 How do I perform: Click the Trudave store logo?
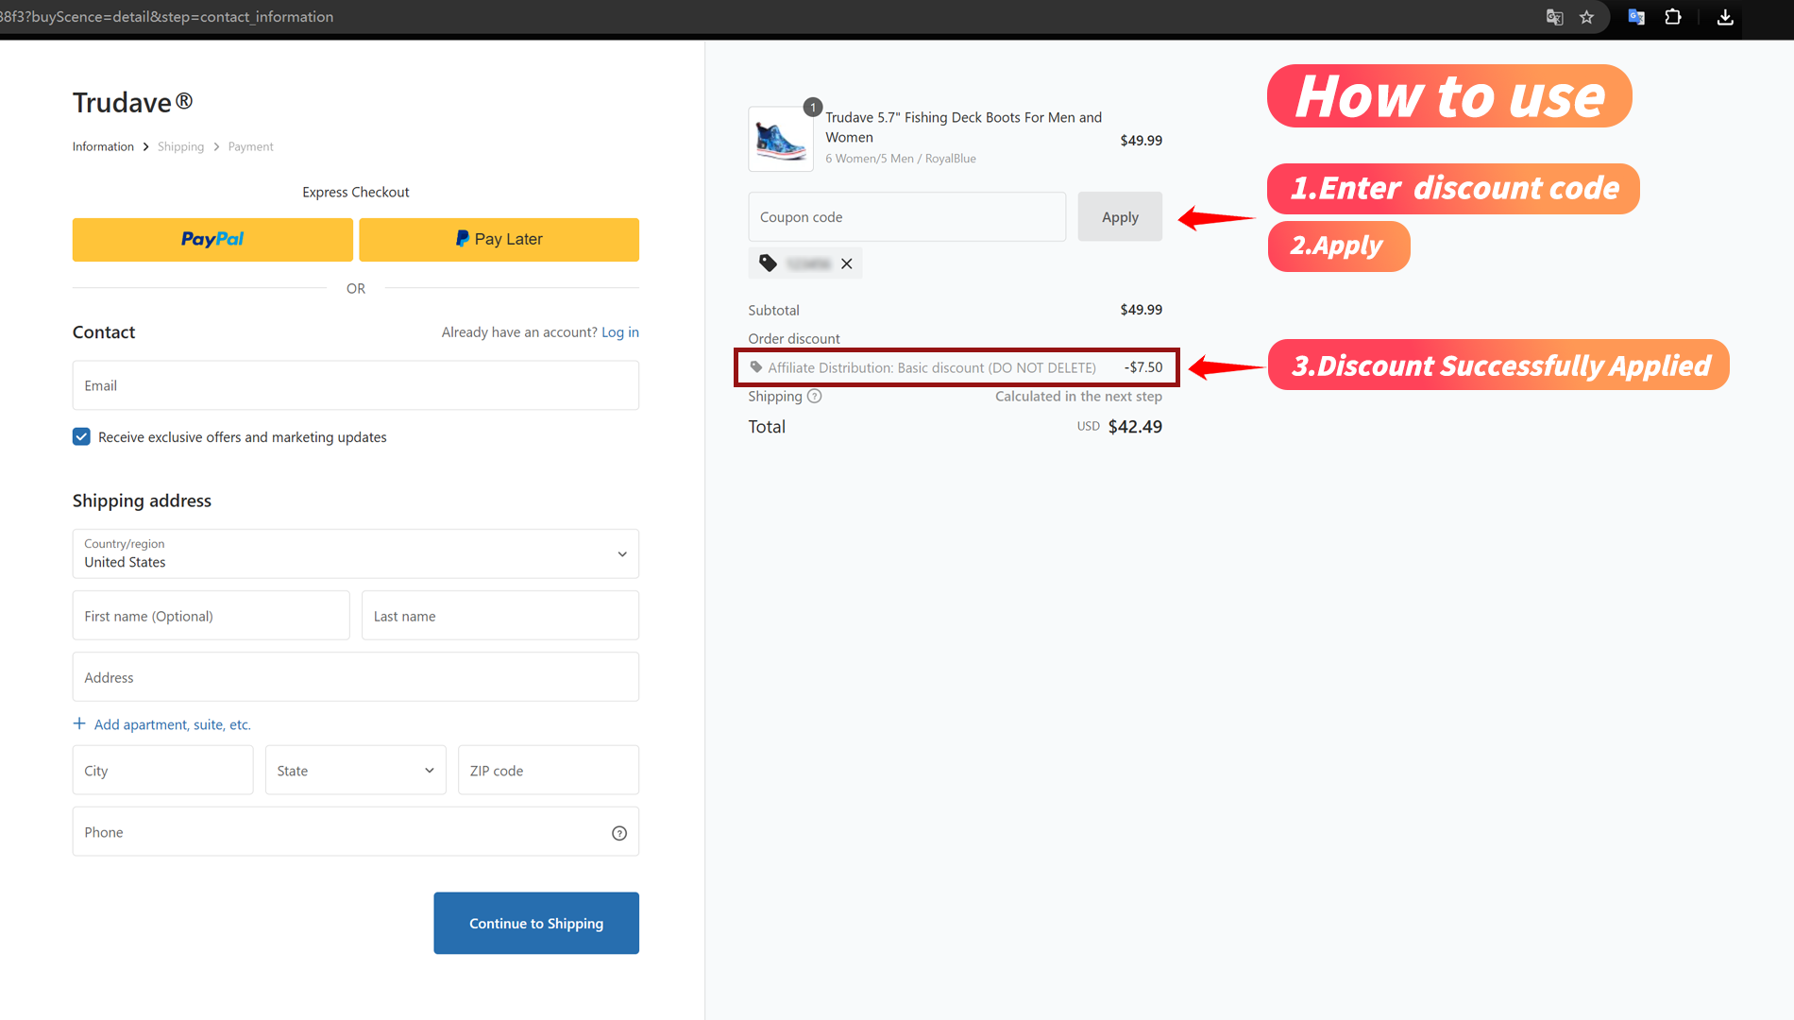tap(132, 102)
